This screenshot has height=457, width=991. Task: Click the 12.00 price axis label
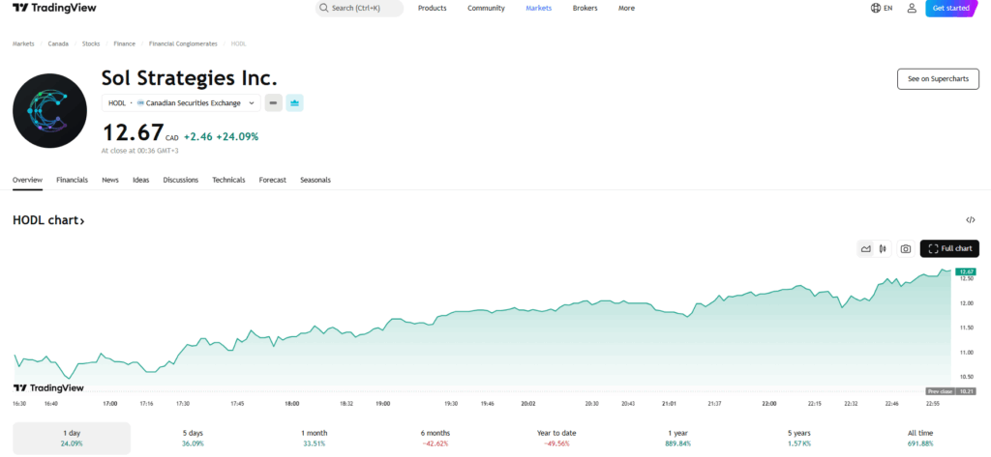966,303
